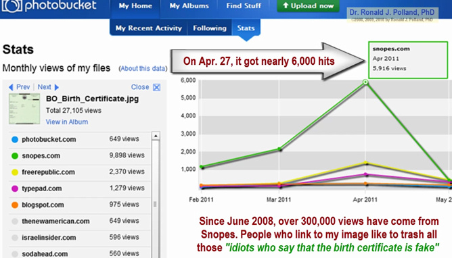
Task: Click the blogspot.com orange series dot
Action: (x=15, y=205)
